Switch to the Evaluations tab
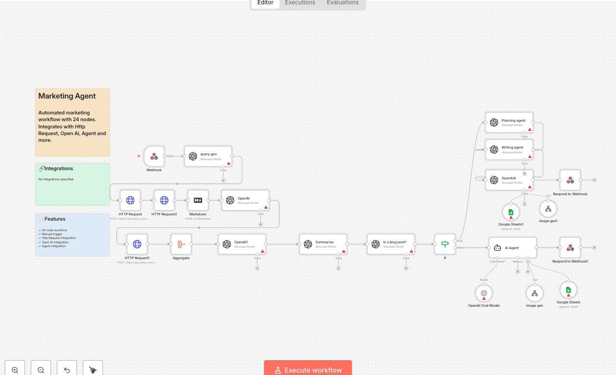 point(342,3)
